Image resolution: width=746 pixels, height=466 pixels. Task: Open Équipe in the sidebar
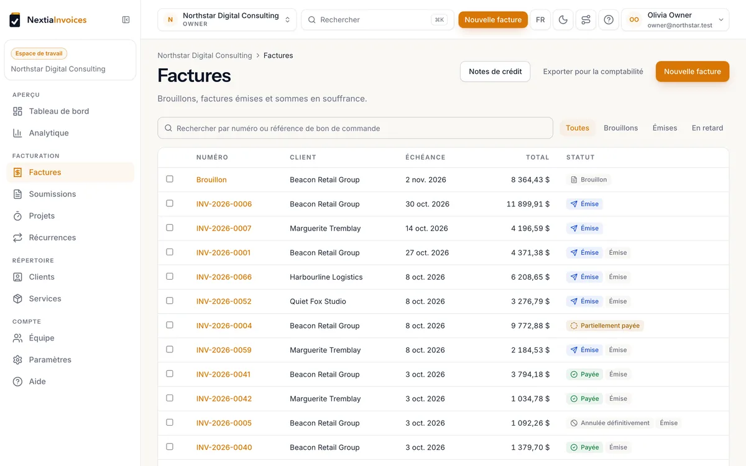[x=70, y=338]
